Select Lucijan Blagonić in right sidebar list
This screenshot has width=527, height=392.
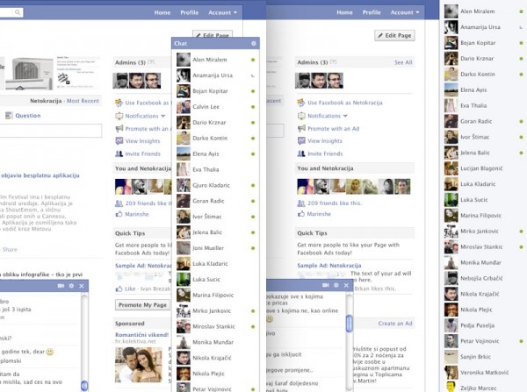(x=484, y=168)
